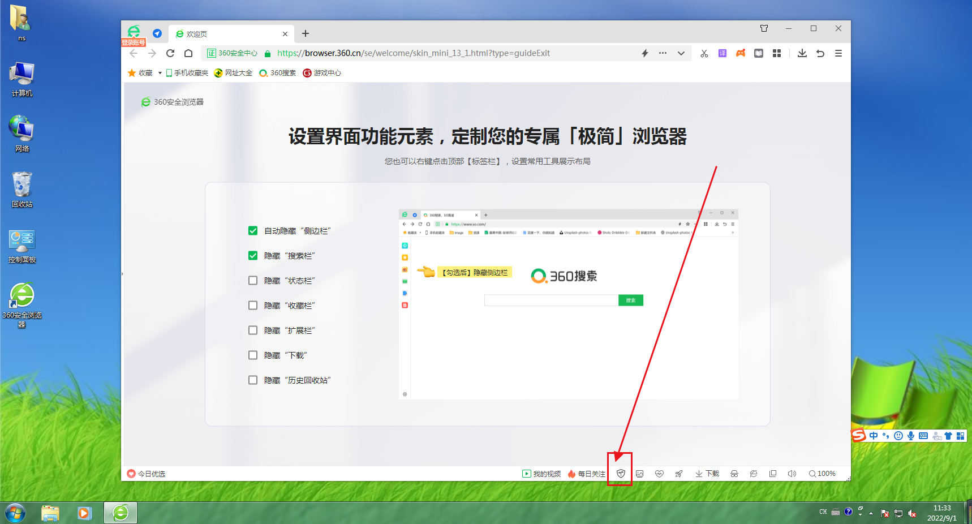The image size is (972, 524).
Task: Check 隐藏 状态栏 checkbox
Action: click(x=253, y=281)
